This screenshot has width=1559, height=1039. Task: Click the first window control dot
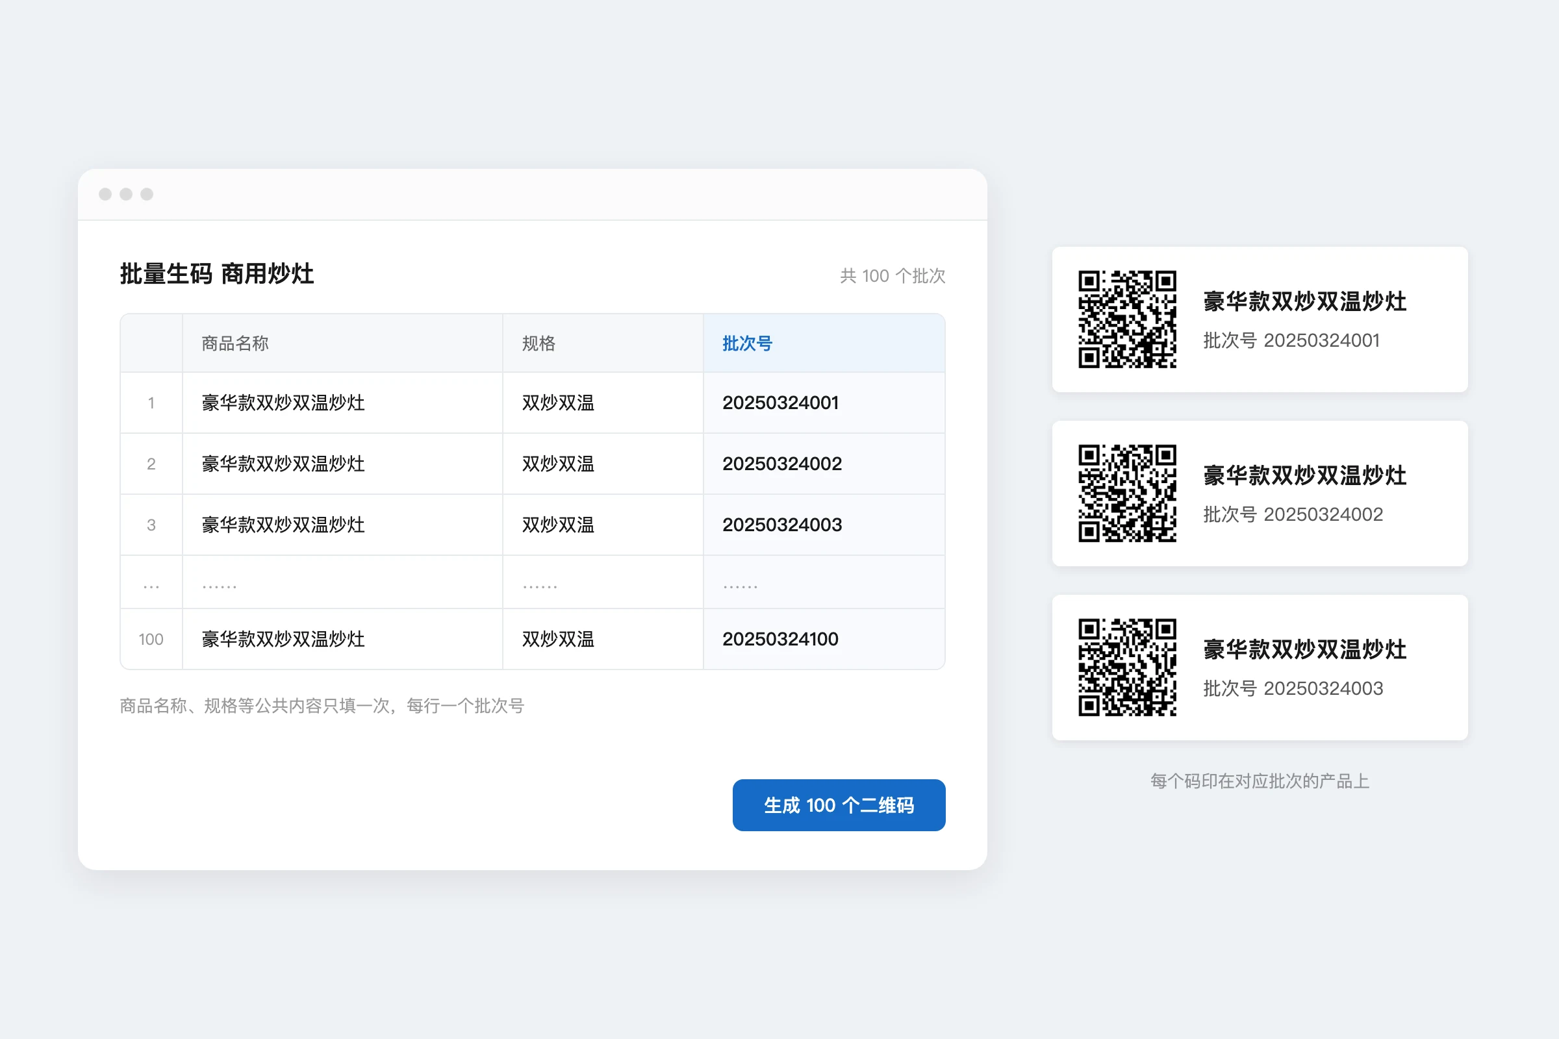coord(105,194)
